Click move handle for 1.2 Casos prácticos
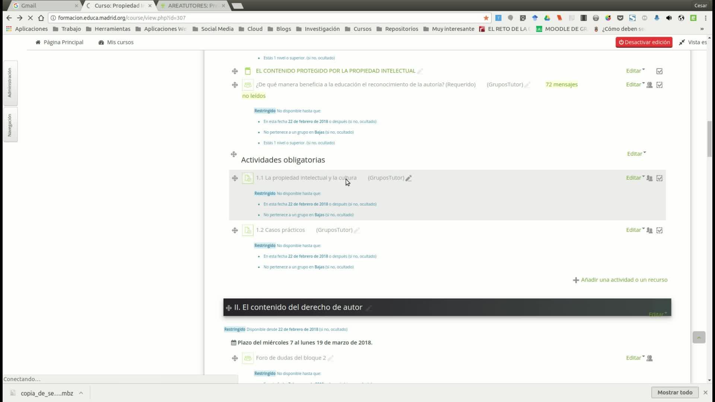This screenshot has width=715, height=402. coord(235,230)
